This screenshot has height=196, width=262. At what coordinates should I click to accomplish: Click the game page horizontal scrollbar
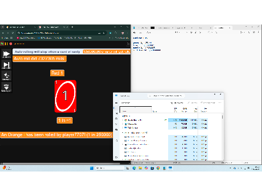(61, 163)
